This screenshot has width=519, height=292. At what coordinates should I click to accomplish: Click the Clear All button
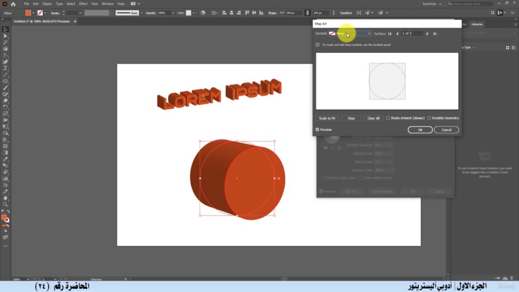[x=373, y=118]
